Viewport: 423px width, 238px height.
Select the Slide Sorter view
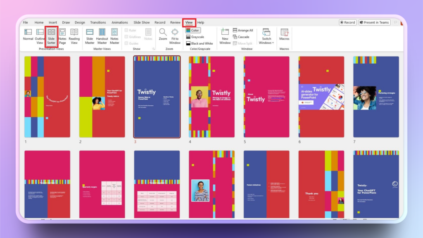coord(51,36)
